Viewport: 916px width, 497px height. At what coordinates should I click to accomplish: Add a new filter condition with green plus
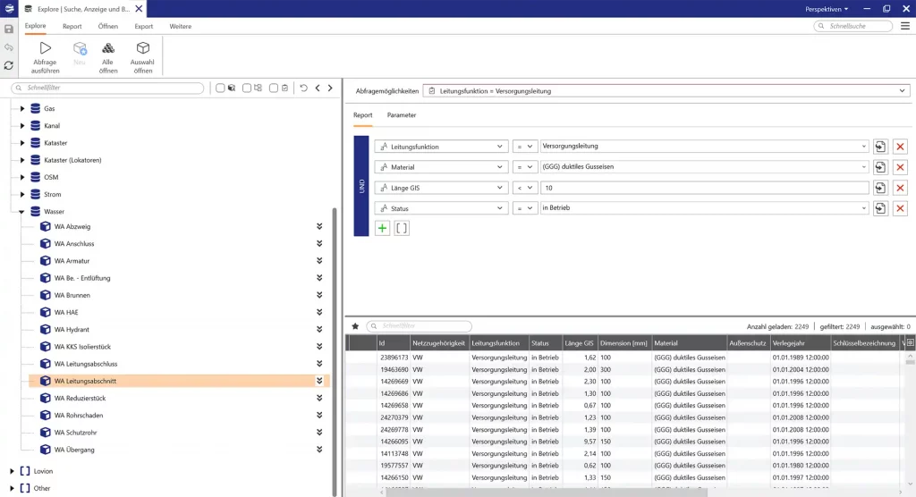pos(382,229)
